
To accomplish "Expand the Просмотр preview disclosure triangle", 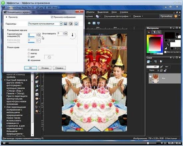I will [7, 17].
